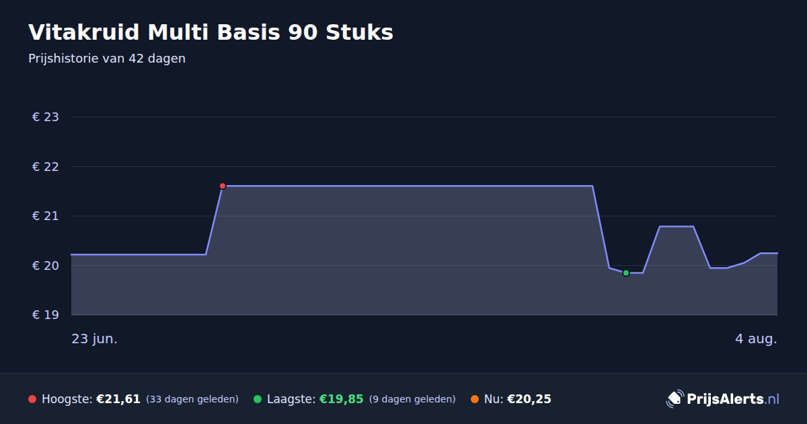The height and width of the screenshot is (424, 807).
Task: Click the € 22 axis label
Action: (46, 166)
